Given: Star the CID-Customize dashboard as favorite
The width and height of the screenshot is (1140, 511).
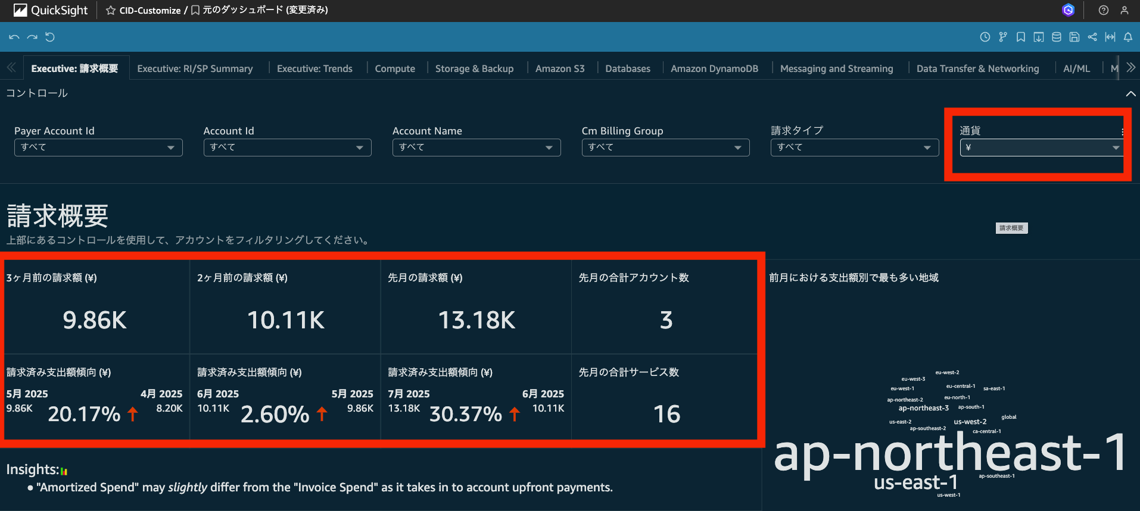Looking at the screenshot, I should pyautogui.click(x=111, y=10).
